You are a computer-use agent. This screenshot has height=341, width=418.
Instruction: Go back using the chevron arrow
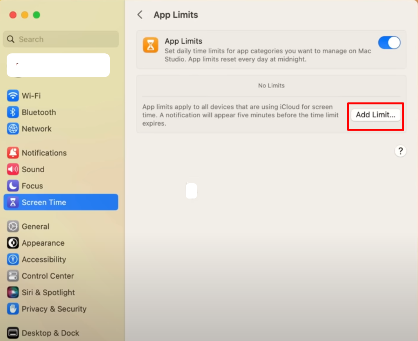point(140,15)
